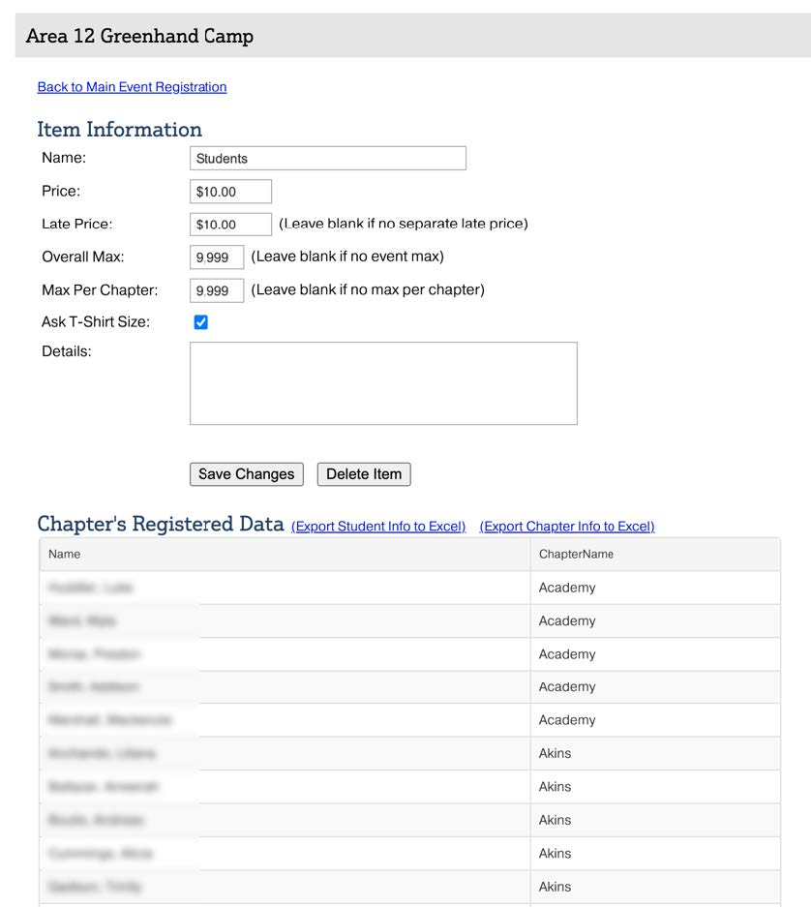Toggle the Ask T-Shirt Size checkbox
Image resolution: width=811 pixels, height=907 pixels.
(201, 322)
